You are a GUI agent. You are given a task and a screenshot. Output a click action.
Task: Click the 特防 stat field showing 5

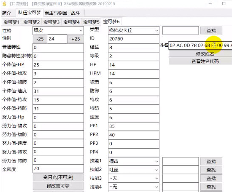tap(134, 109)
